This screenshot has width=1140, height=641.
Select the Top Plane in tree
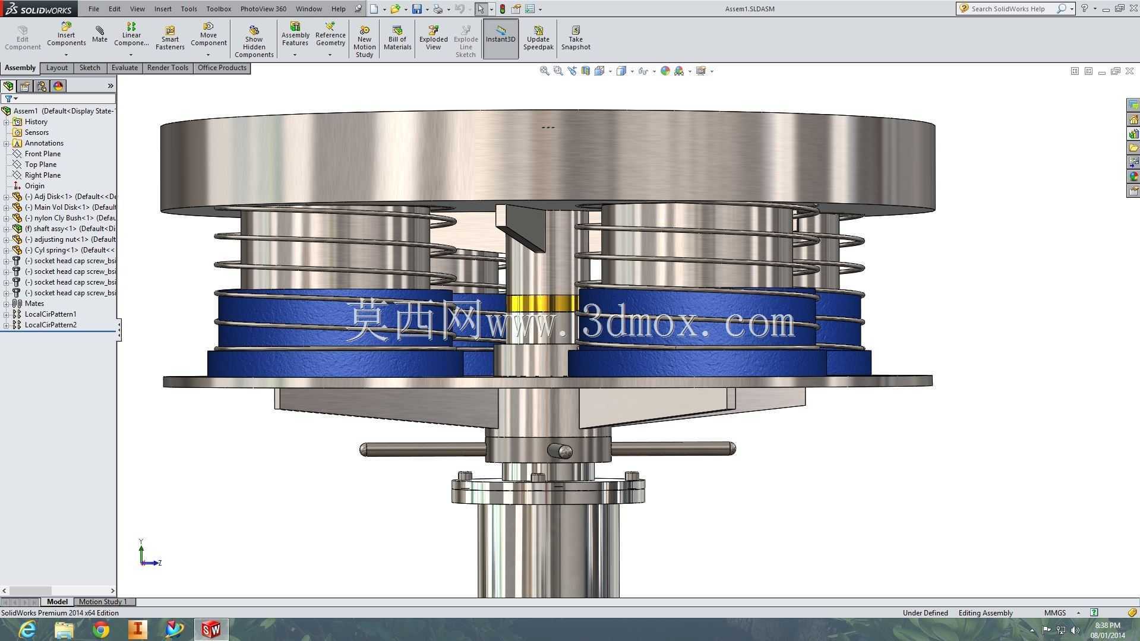(x=40, y=165)
